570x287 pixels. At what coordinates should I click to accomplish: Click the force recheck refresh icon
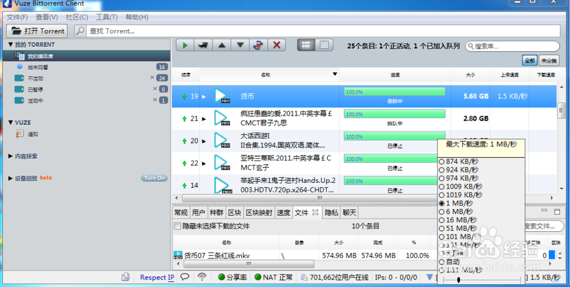pos(258,45)
